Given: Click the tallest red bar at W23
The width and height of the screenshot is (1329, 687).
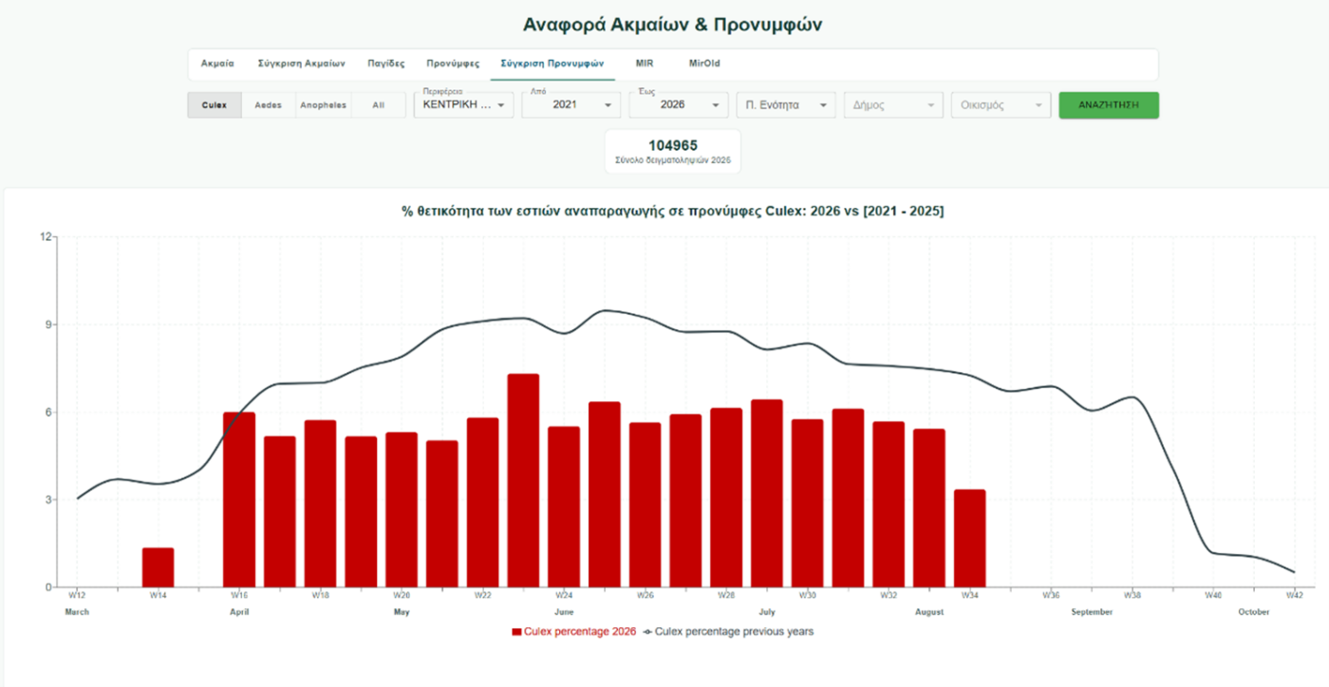Looking at the screenshot, I should pyautogui.click(x=523, y=480).
